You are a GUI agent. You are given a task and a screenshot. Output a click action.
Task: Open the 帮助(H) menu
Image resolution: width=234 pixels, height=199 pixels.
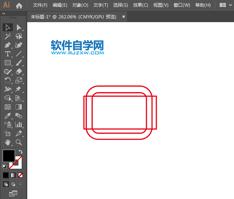pyautogui.click(x=203, y=5)
